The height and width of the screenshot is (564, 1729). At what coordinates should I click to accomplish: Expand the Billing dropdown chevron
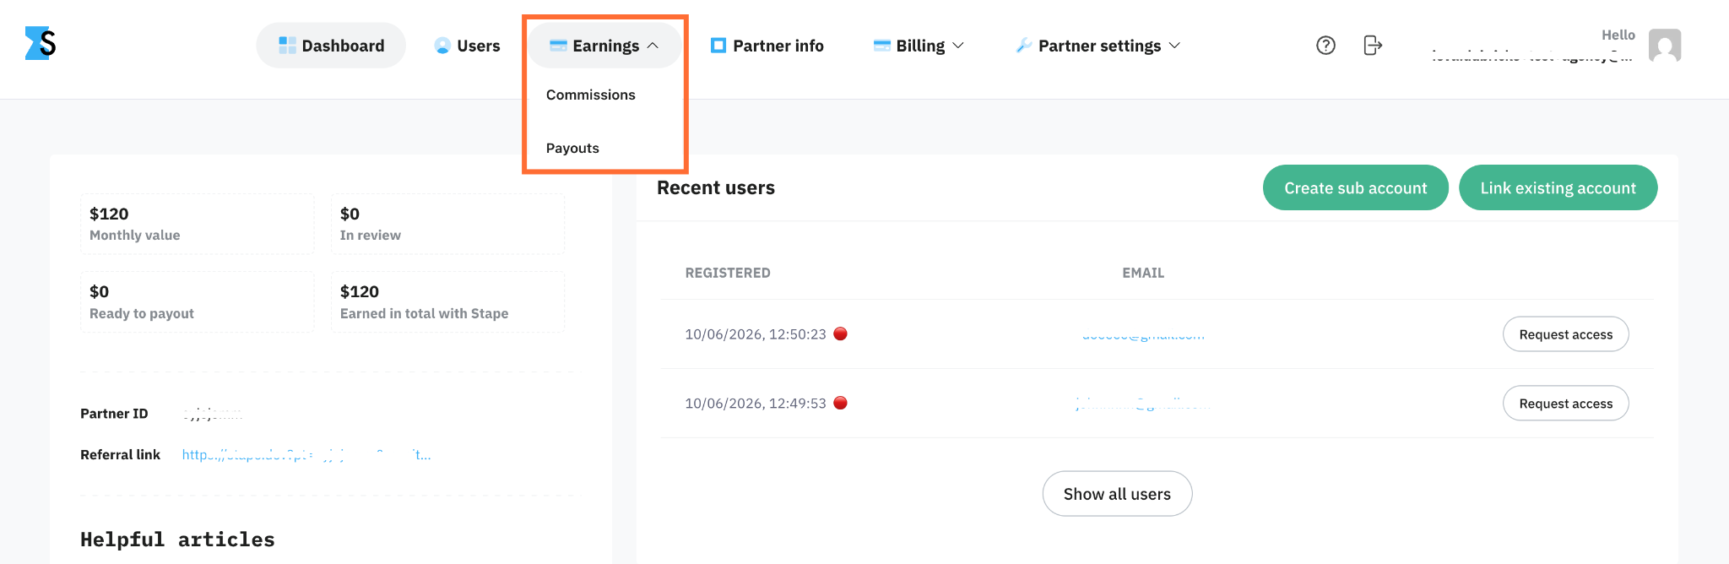click(x=958, y=46)
